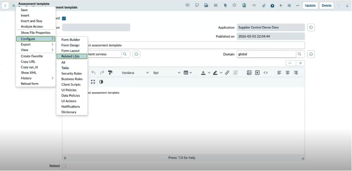Viewport: 352px width, 171px height.
Task: Click the minus collapse button above editor
Action: tap(290, 63)
